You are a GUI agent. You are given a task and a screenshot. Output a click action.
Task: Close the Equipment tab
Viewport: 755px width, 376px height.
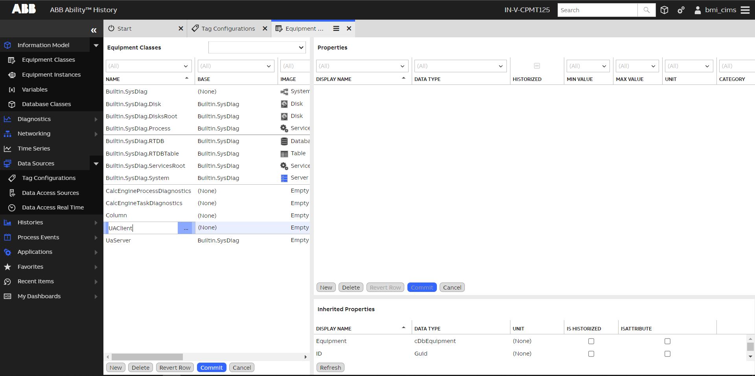coord(349,29)
